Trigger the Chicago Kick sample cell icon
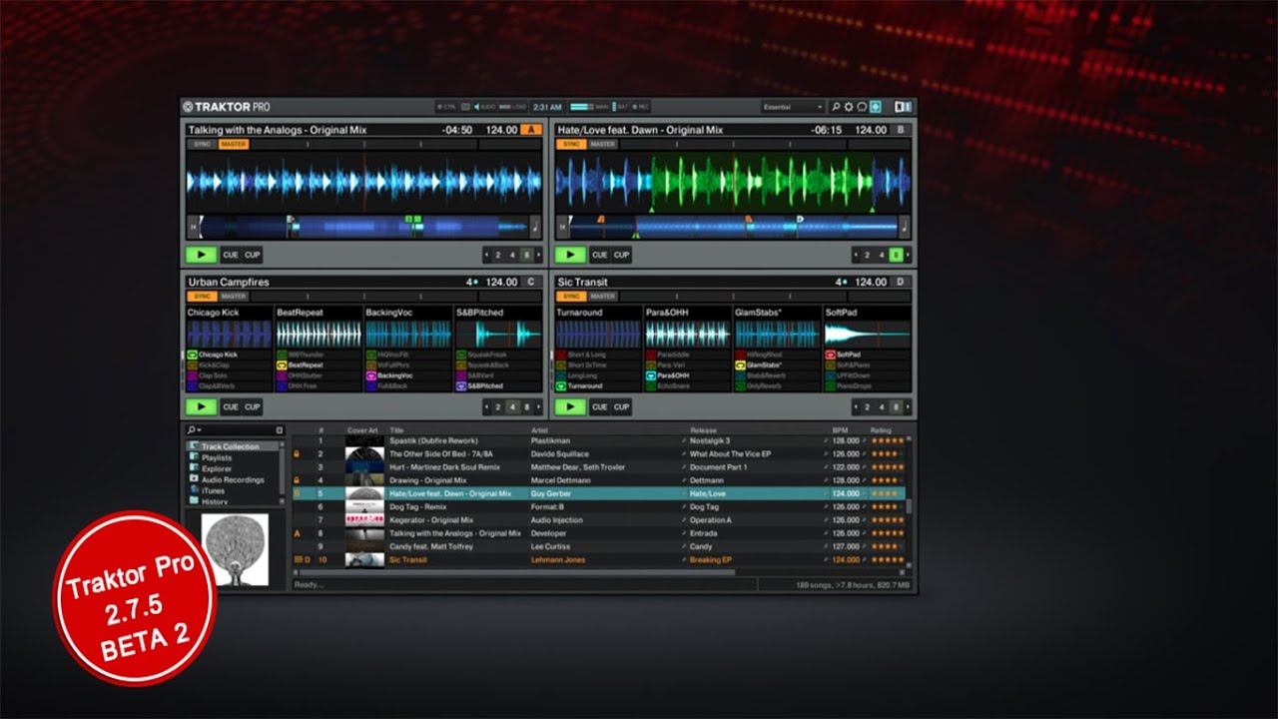The image size is (1278, 719). (192, 355)
